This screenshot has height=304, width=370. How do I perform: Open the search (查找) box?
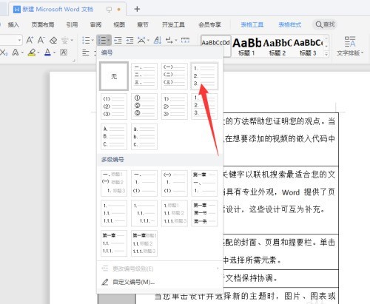325,24
